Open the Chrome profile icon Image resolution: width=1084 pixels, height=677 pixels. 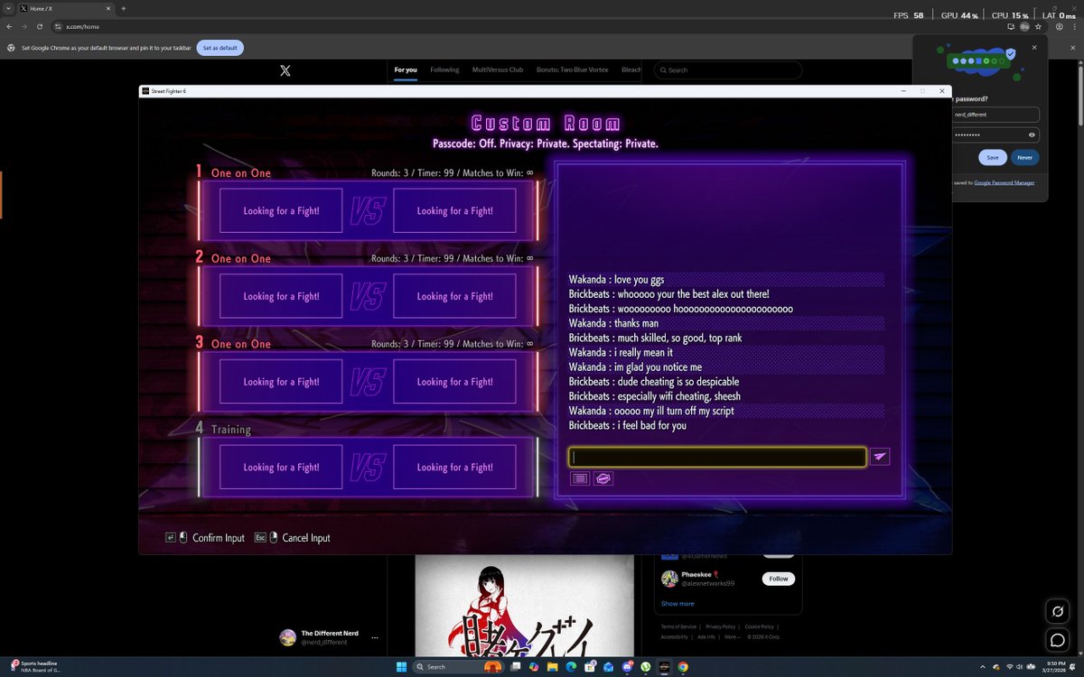point(1059,26)
